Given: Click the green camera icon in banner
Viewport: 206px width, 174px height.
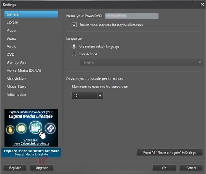Looking at the screenshot, I should pyautogui.click(x=21, y=128).
